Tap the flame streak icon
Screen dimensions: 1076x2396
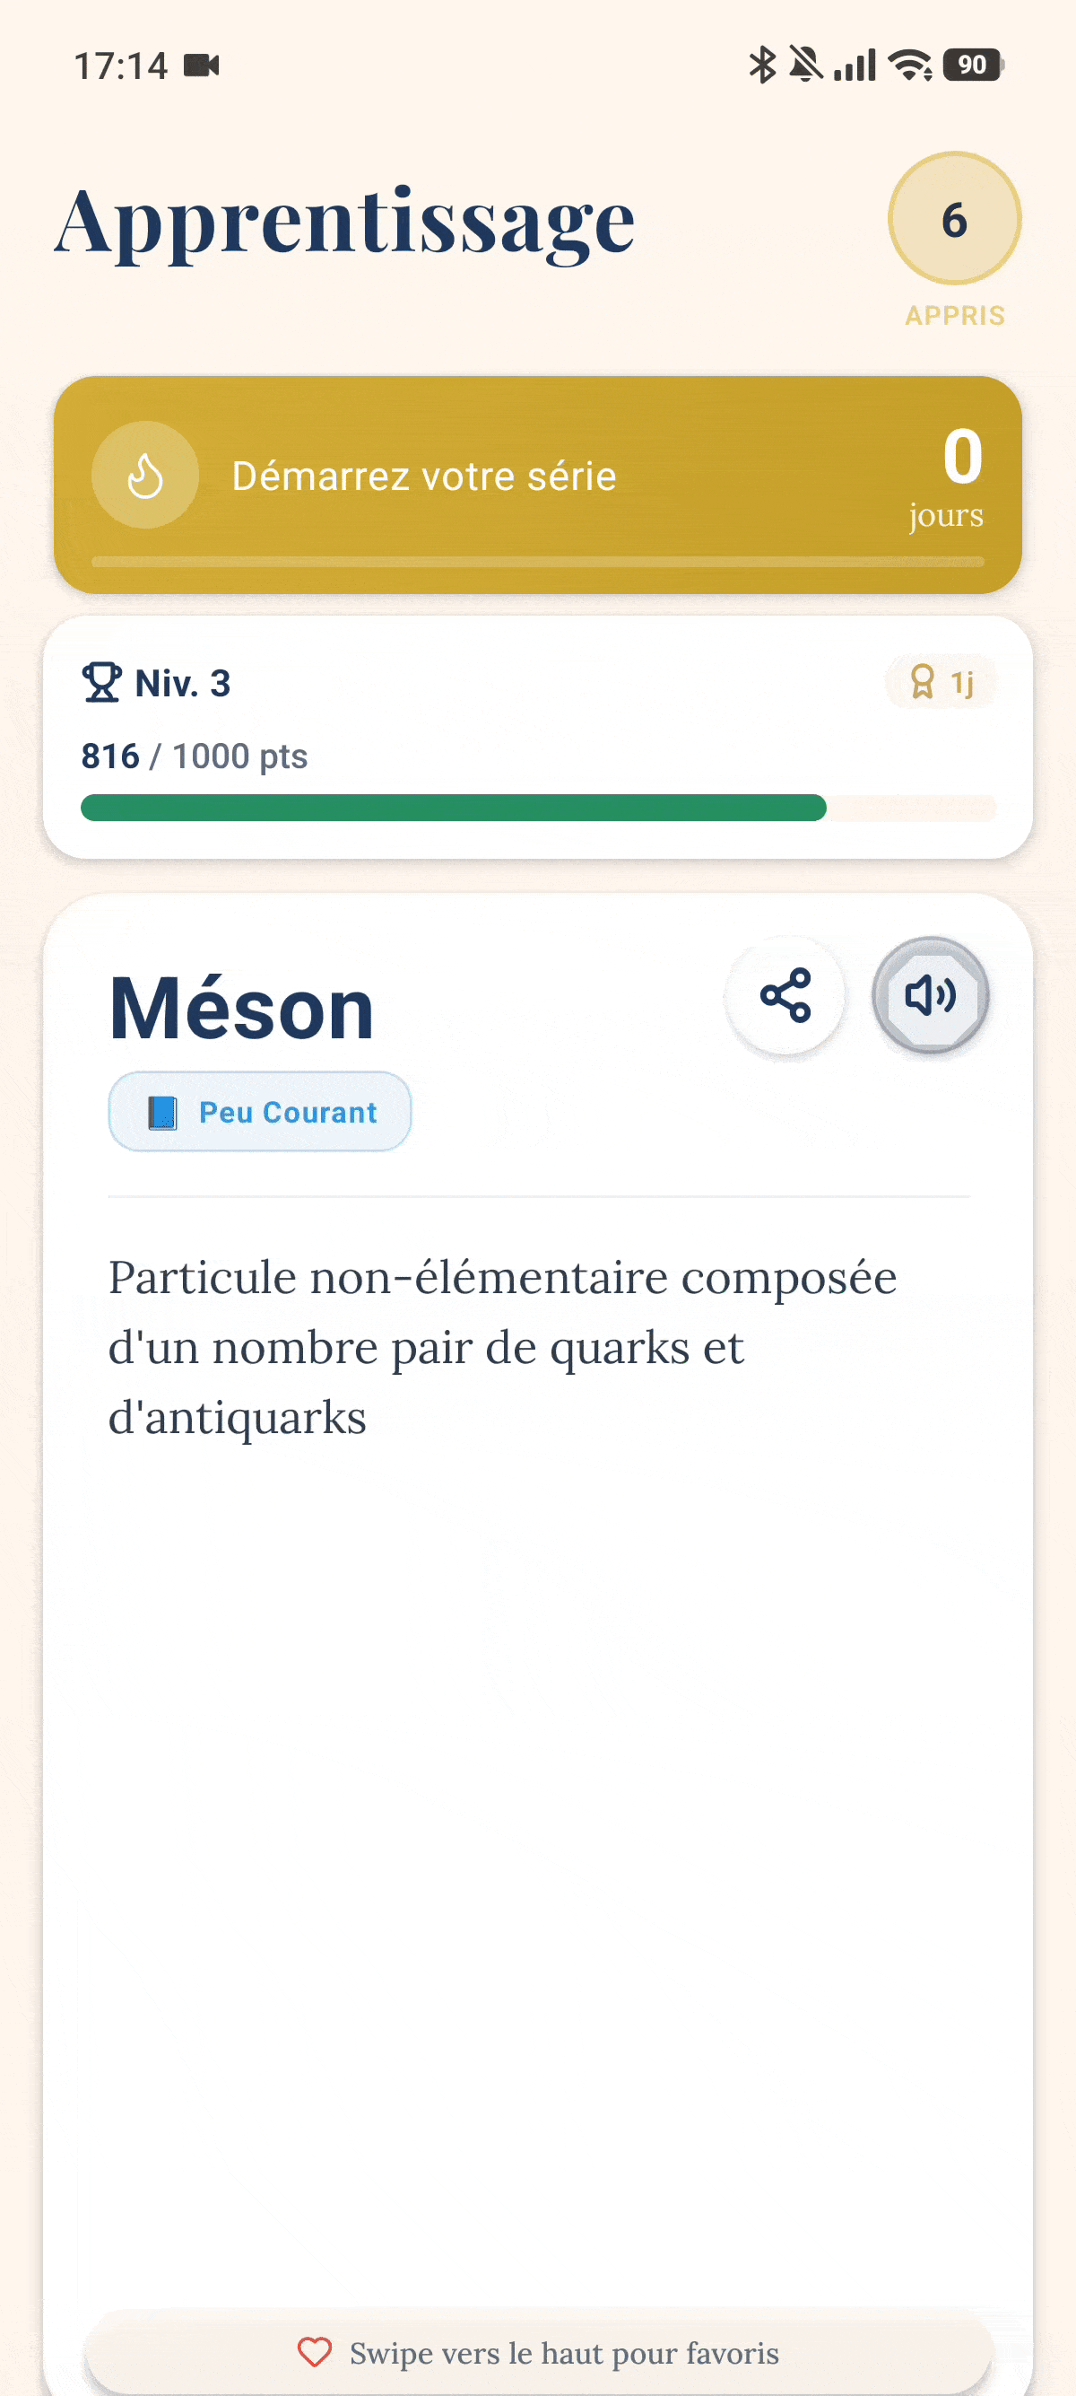(145, 476)
